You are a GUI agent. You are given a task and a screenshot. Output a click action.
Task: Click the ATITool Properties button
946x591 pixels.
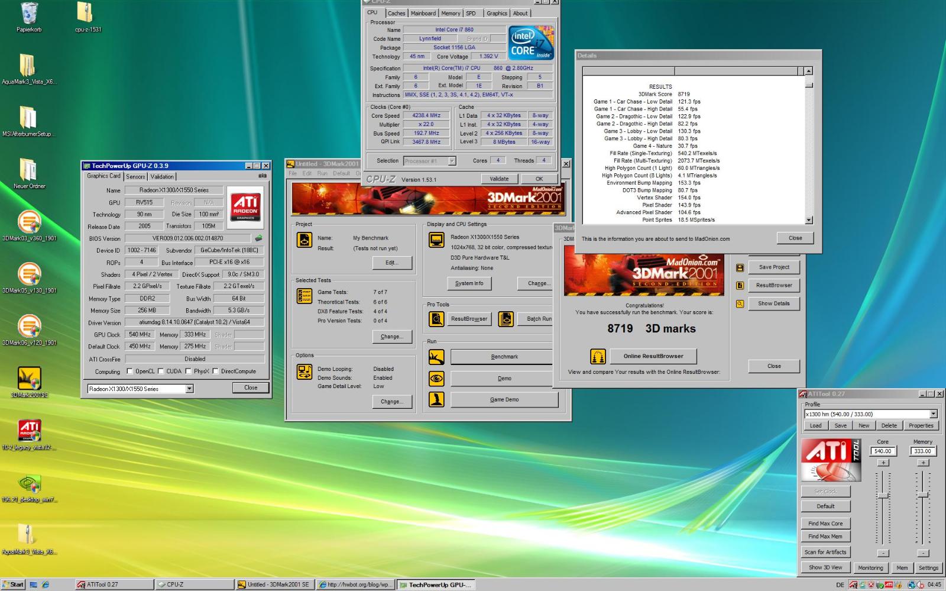pyautogui.click(x=921, y=425)
